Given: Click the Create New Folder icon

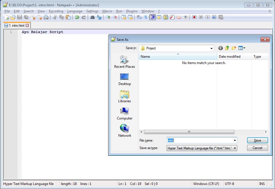Looking at the screenshot, I should tap(234, 48).
